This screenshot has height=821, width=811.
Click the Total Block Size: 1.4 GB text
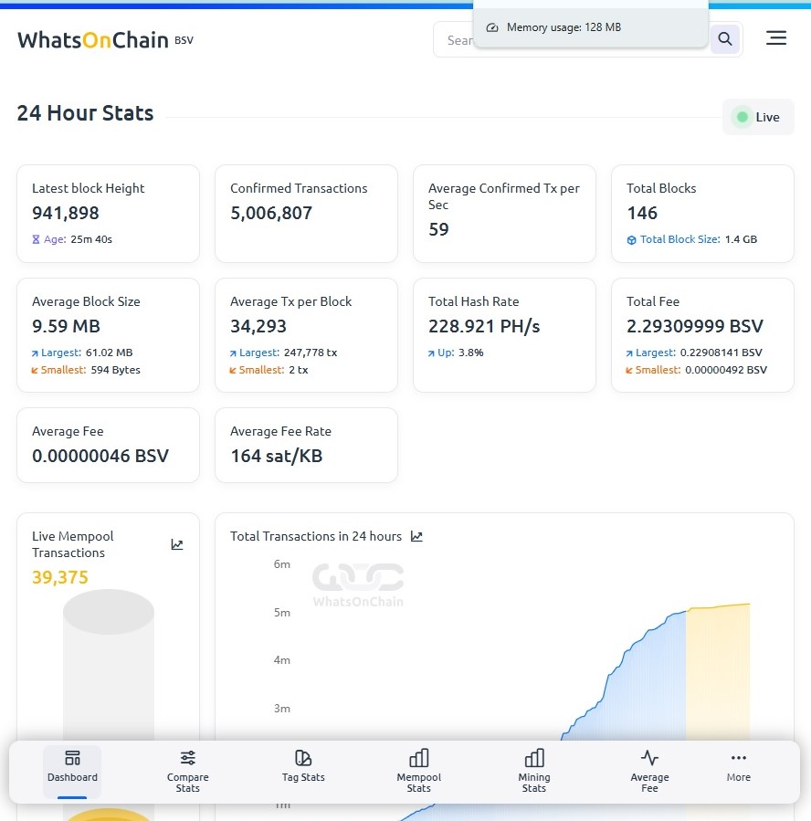pos(699,239)
